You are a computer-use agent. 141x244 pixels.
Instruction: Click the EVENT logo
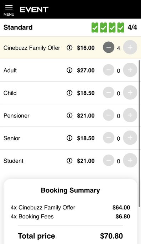pyautogui.click(x=34, y=10)
